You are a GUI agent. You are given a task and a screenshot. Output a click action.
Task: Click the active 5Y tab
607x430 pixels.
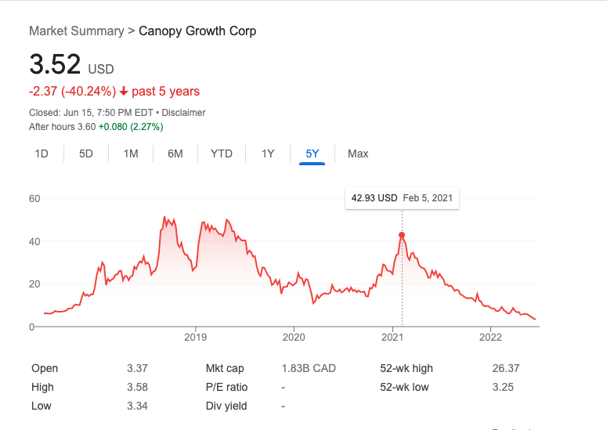(313, 154)
